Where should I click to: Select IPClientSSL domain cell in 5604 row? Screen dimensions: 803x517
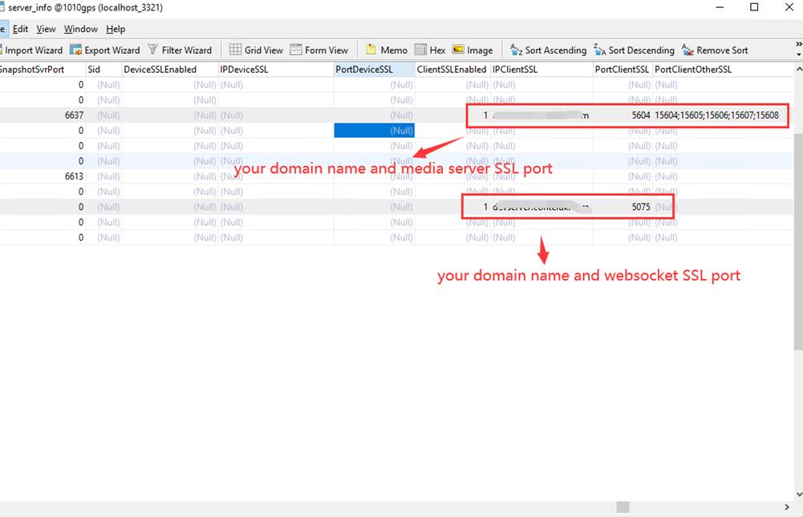point(541,115)
